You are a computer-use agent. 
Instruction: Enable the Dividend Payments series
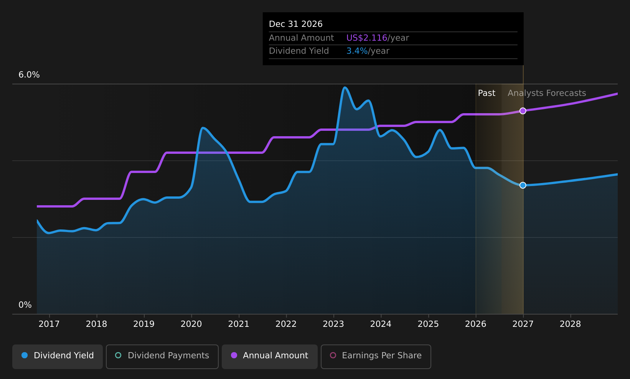162,356
